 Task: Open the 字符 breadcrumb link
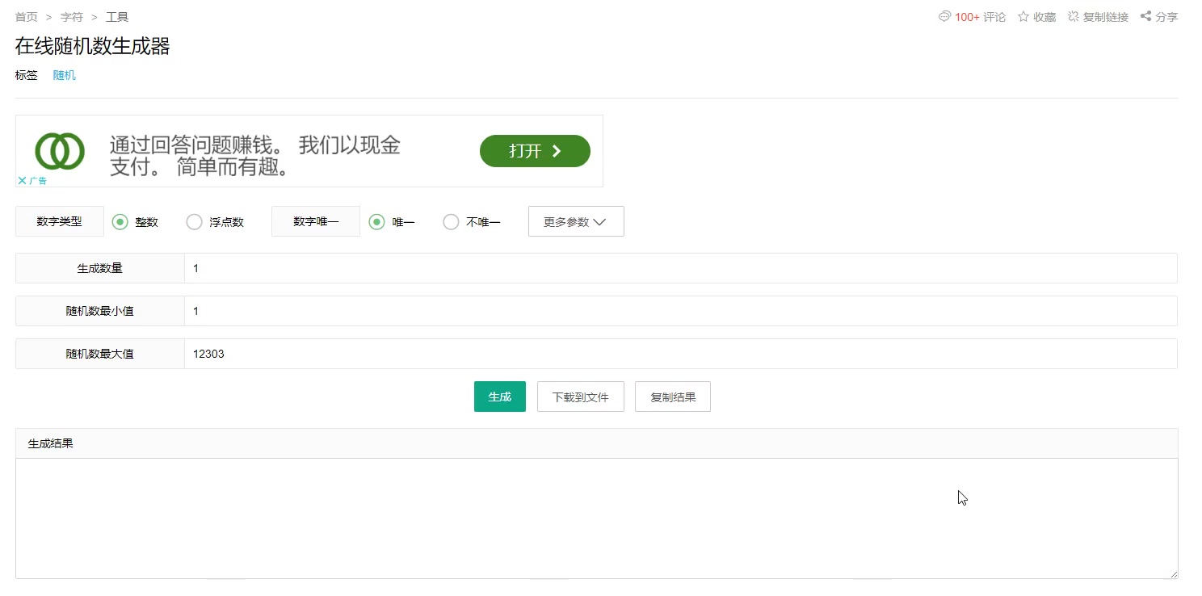tap(72, 17)
